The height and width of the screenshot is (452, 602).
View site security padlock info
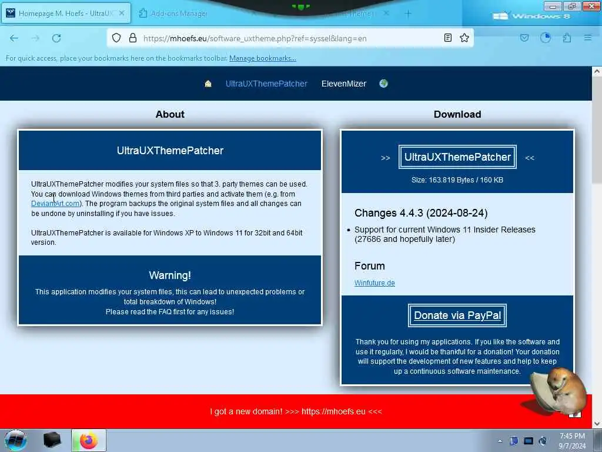click(x=133, y=38)
